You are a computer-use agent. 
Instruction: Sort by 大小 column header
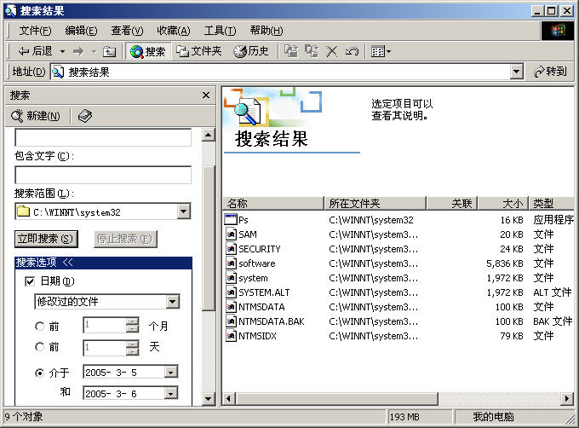(503, 203)
